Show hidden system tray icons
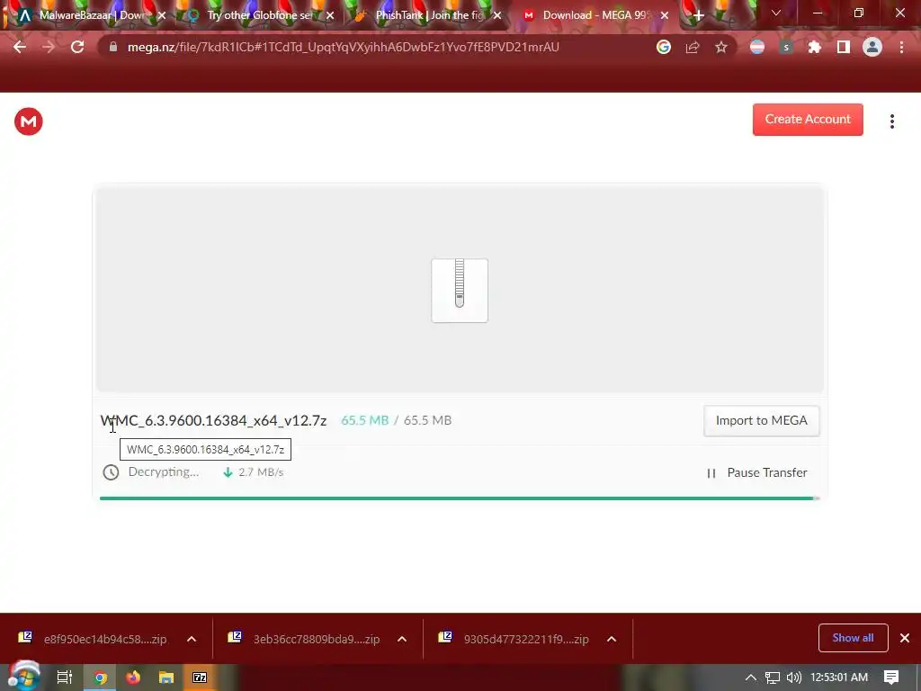 750,678
